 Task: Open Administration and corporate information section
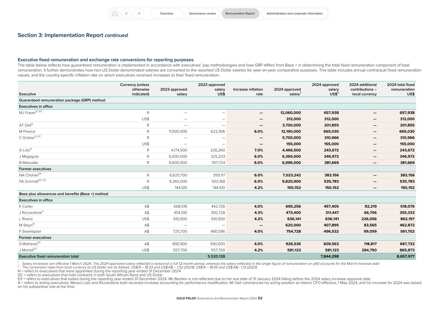(x=294, y=13)
